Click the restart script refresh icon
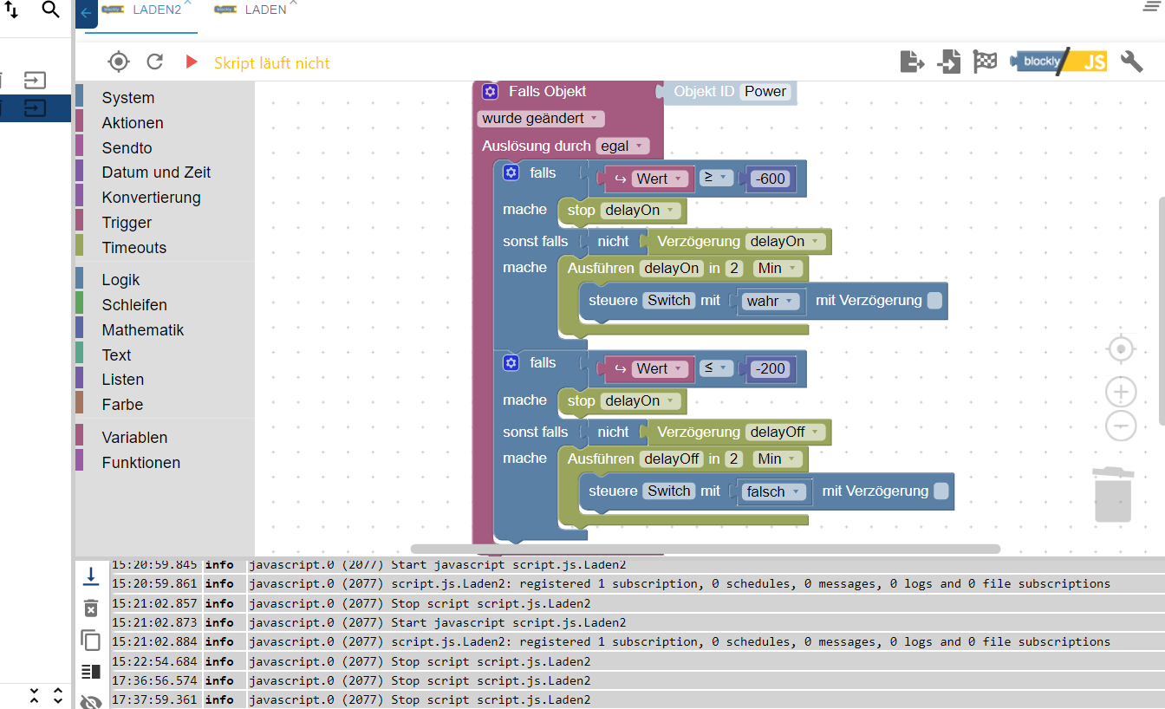 pyautogui.click(x=155, y=62)
